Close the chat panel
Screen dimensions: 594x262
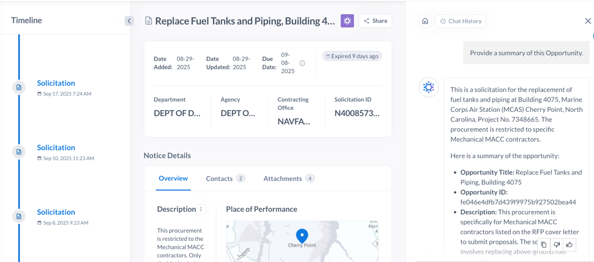click(588, 21)
